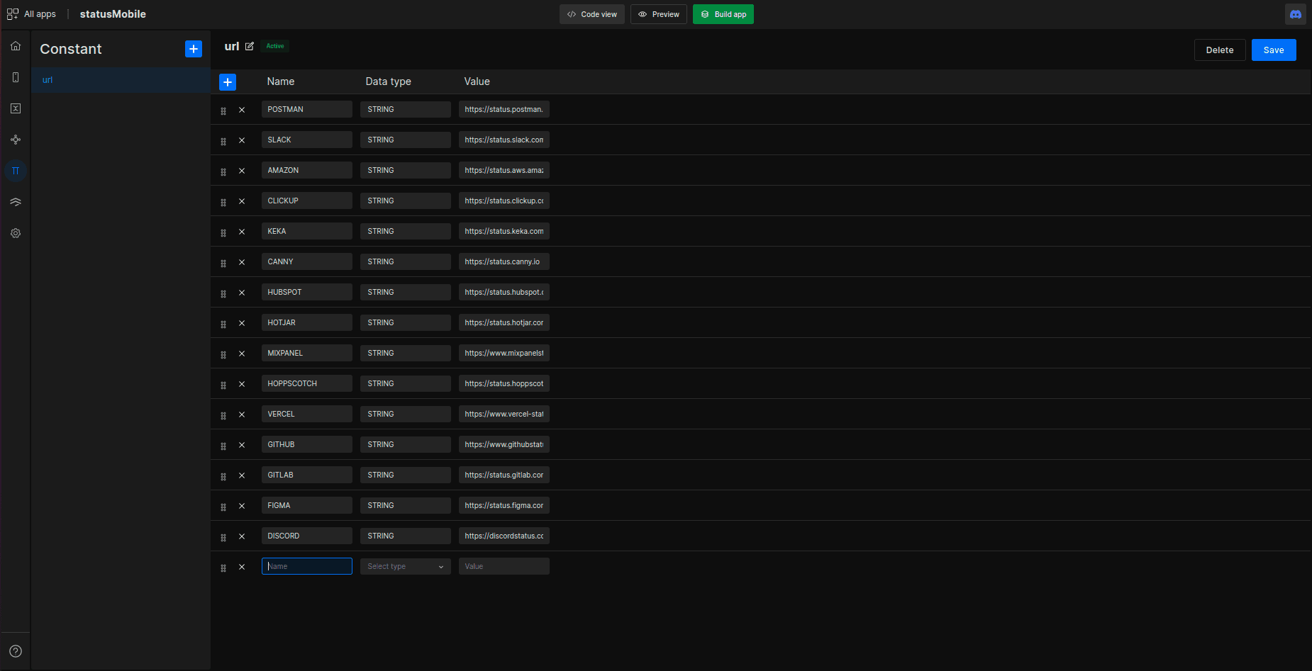This screenshot has width=1312, height=671.
Task: Switch to Code view
Action: (x=591, y=14)
